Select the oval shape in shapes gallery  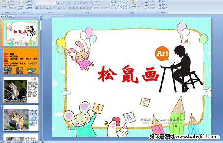[127, 2]
